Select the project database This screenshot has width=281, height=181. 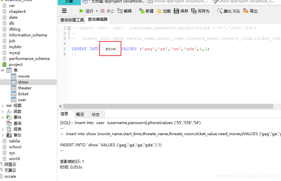click(x=16, y=65)
